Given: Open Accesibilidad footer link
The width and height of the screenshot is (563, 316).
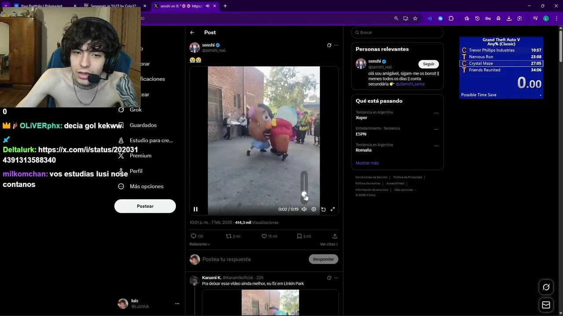Looking at the screenshot, I should click(x=395, y=183).
